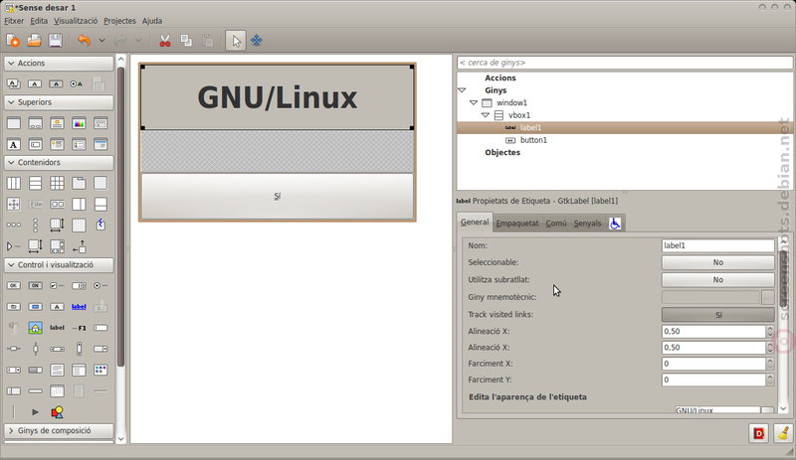Toggle Track visited links off
796x460 pixels.
[x=717, y=315]
